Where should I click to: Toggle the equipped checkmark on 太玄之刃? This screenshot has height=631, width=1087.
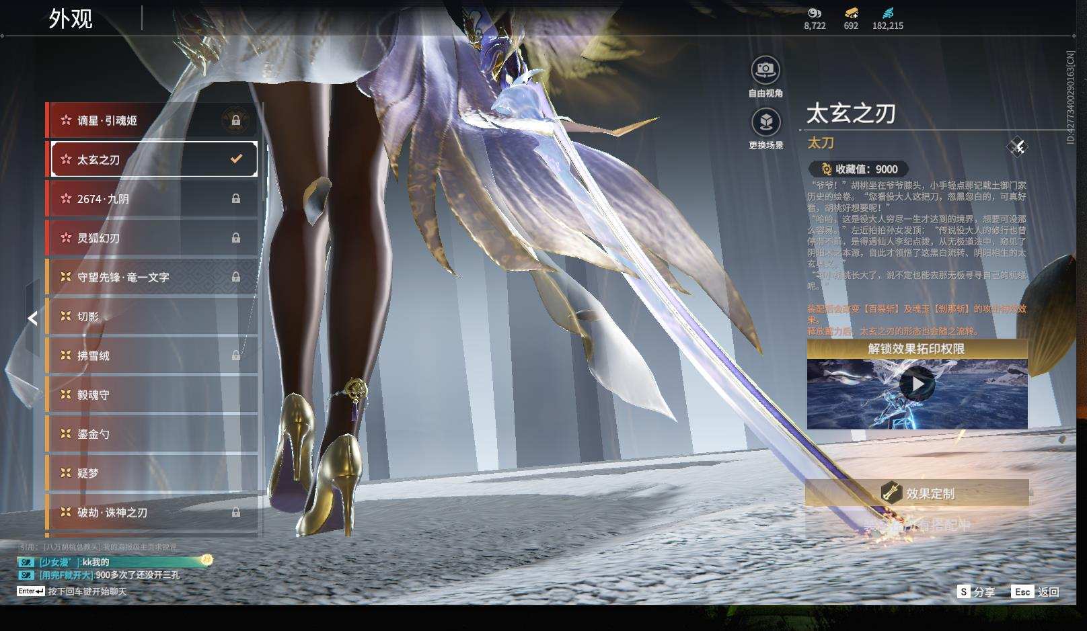(x=236, y=159)
